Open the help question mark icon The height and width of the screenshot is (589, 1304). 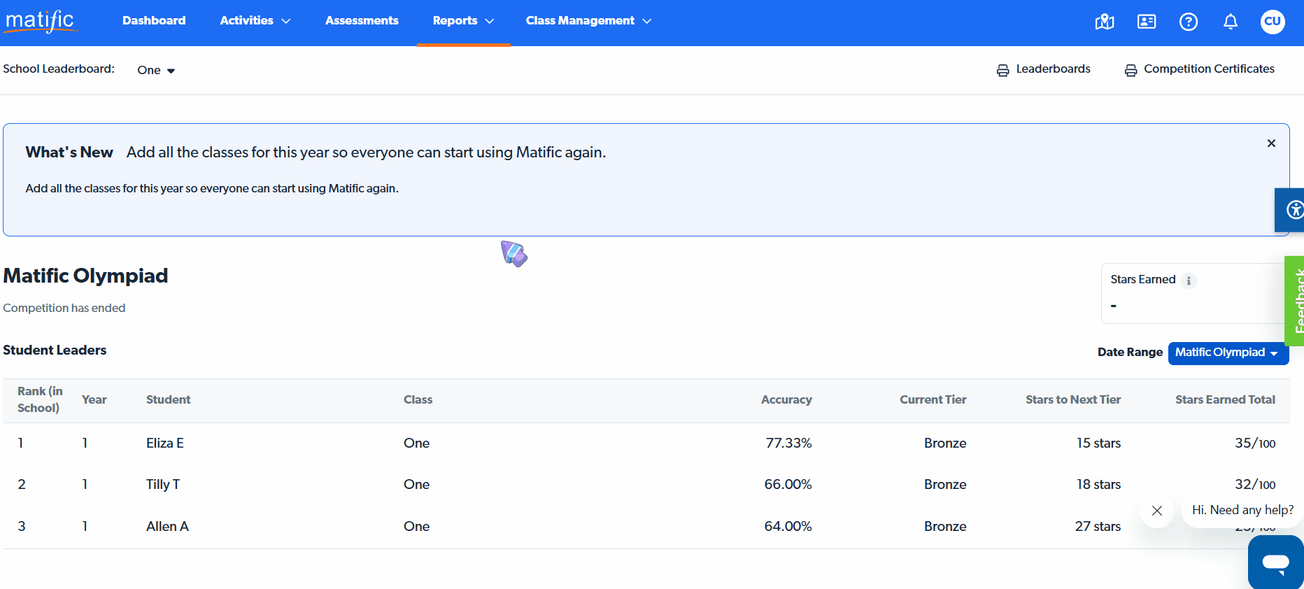[1189, 22]
